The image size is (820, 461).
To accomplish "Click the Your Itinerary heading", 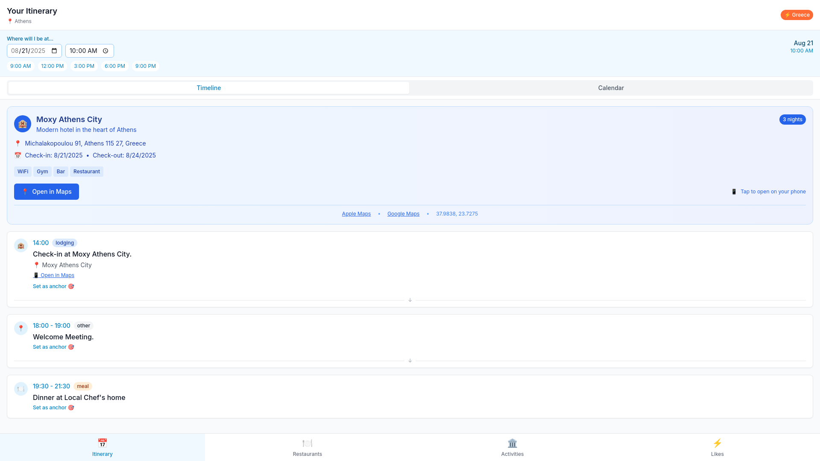I will click(32, 11).
